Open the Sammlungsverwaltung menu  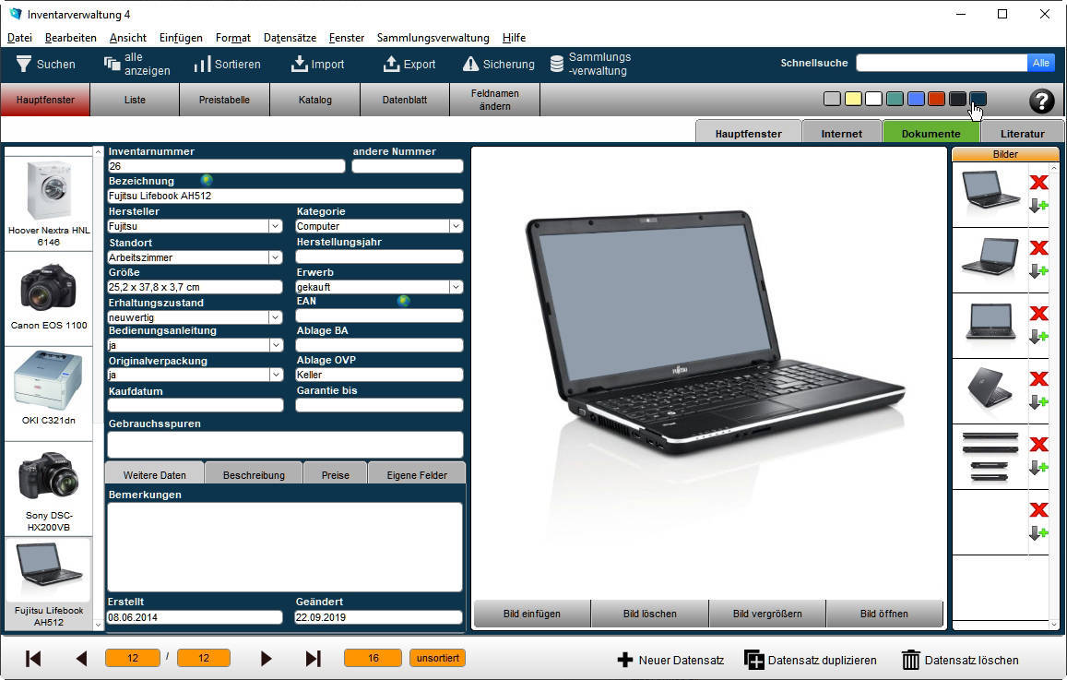pos(433,38)
